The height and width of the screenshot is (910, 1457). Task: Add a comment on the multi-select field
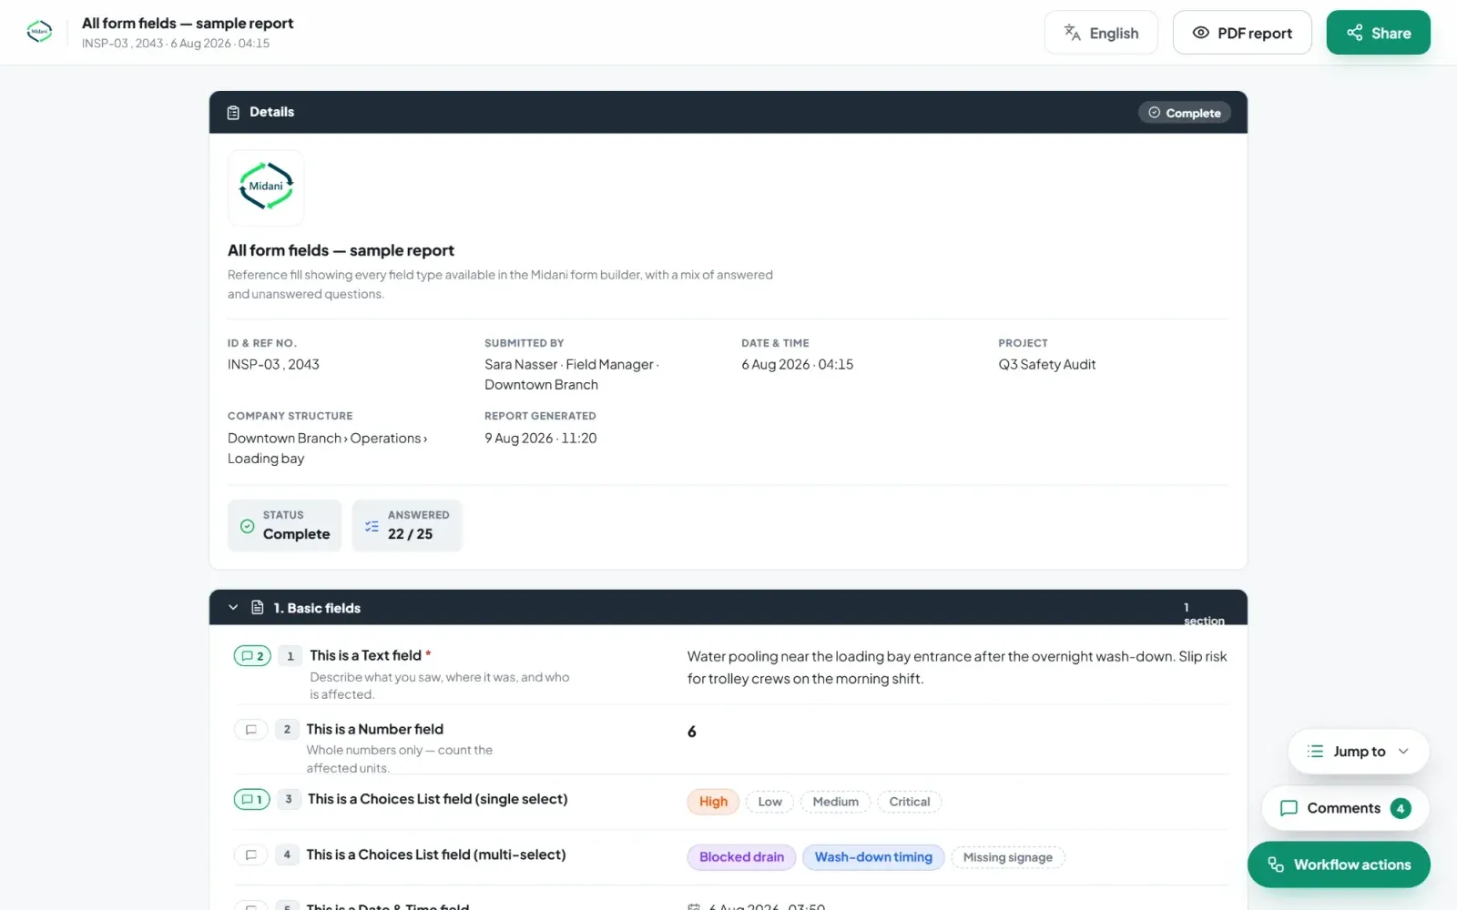pyautogui.click(x=251, y=855)
